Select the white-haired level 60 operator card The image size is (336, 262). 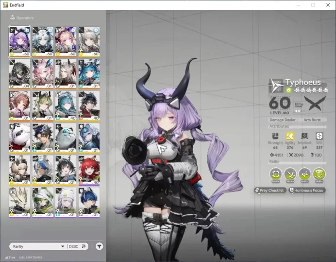pos(43,42)
